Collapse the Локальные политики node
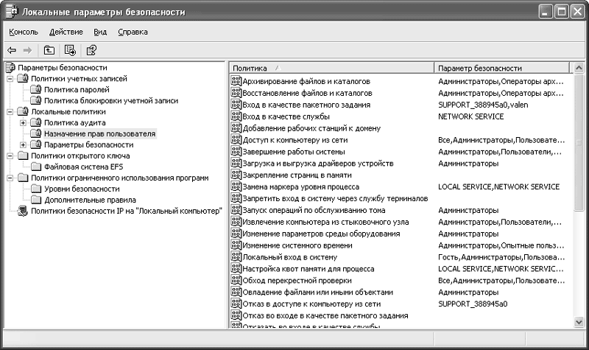 tap(10, 112)
